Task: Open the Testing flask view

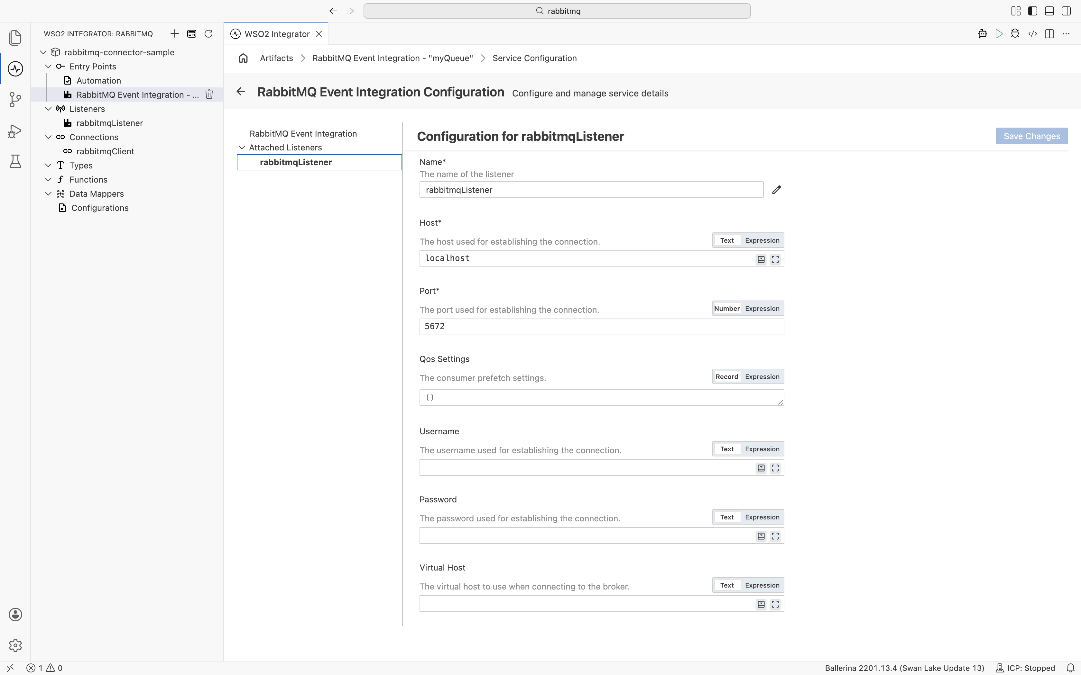Action: [15, 161]
